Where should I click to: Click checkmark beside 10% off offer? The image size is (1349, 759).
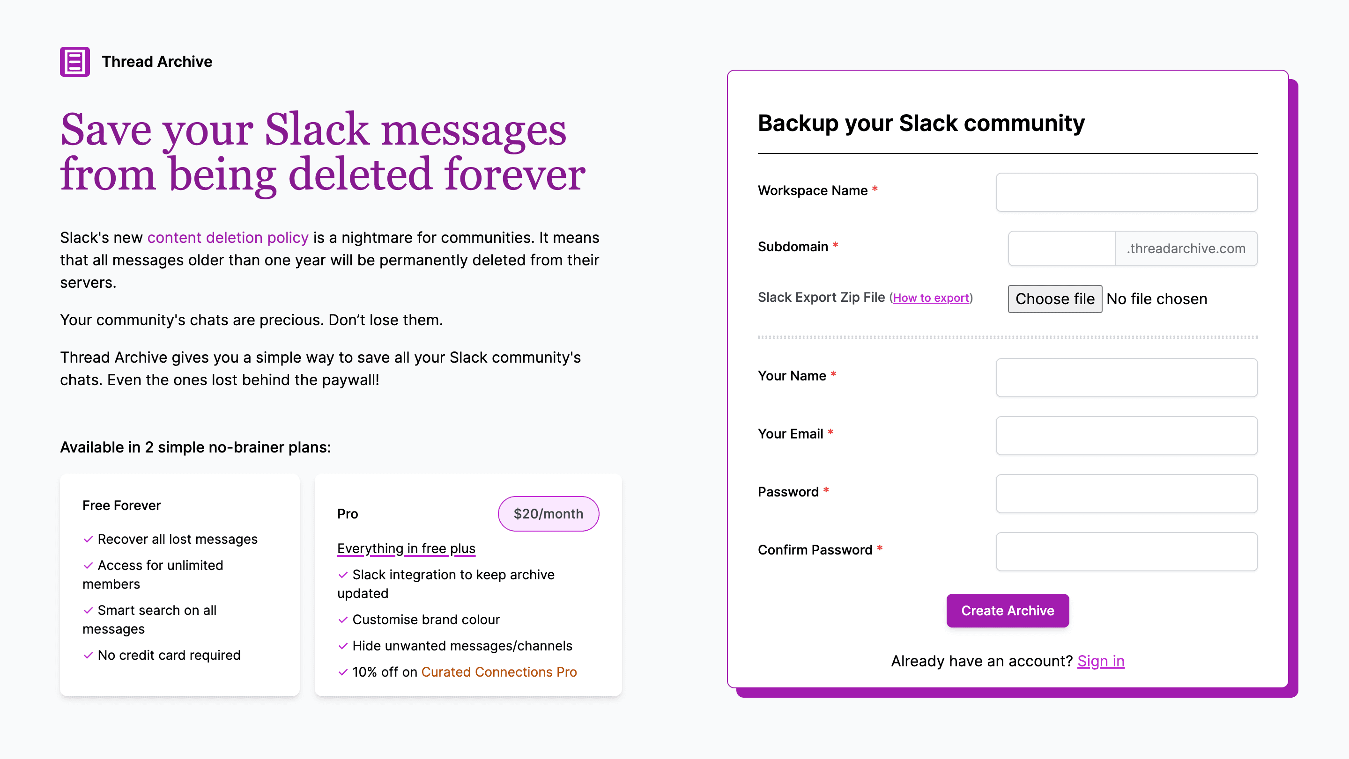(x=343, y=672)
